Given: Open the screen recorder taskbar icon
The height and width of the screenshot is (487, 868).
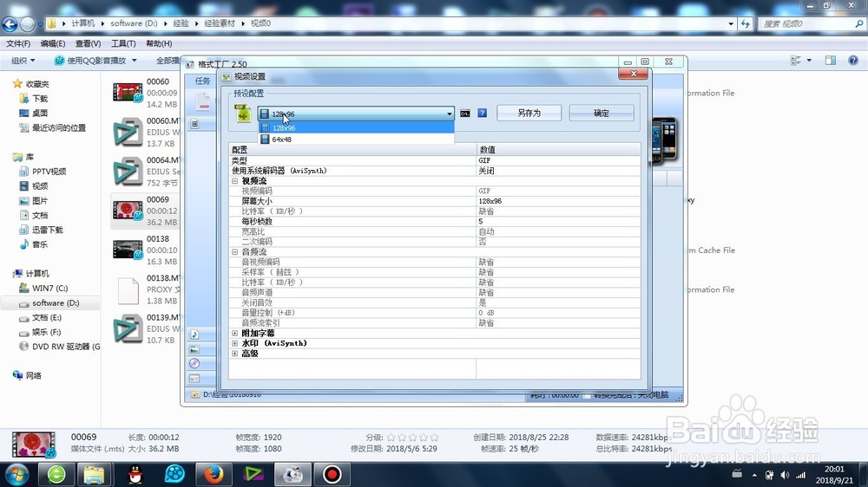Looking at the screenshot, I should (x=332, y=475).
